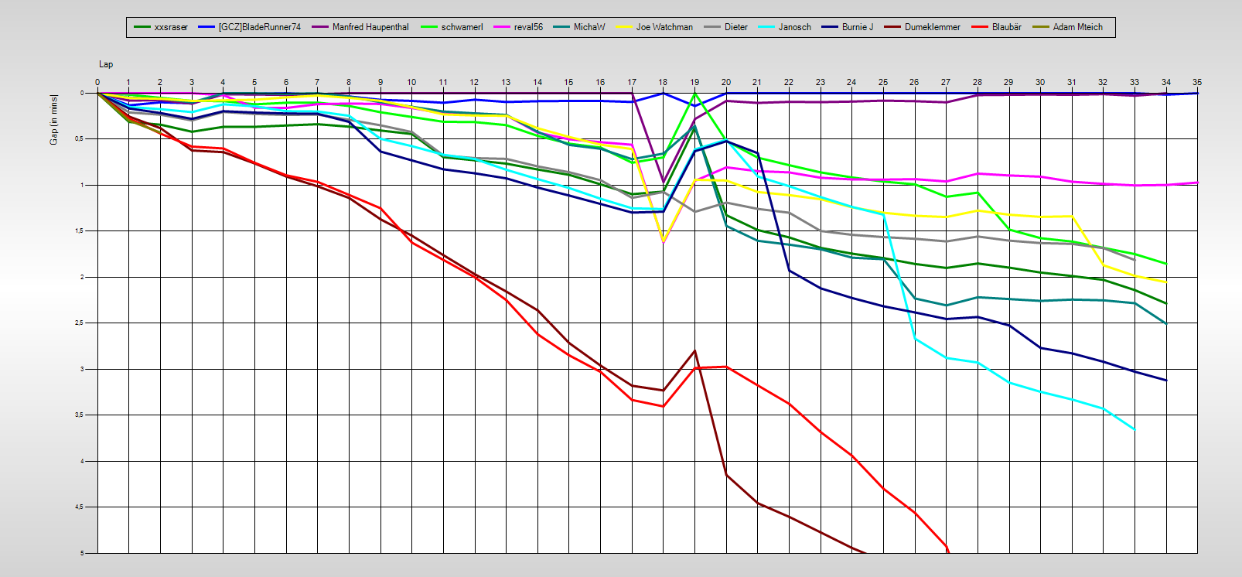Click lap 28 on the lap axis

tap(978, 82)
